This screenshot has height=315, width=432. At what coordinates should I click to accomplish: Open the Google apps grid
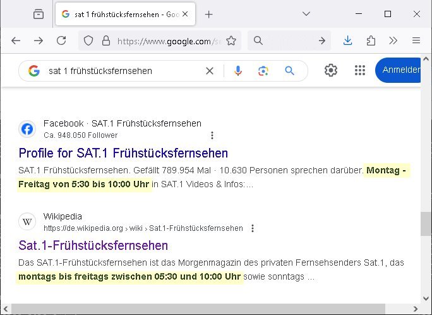pos(360,70)
